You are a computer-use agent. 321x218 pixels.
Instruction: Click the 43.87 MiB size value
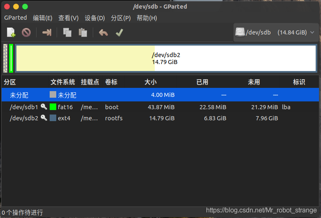(x=161, y=107)
